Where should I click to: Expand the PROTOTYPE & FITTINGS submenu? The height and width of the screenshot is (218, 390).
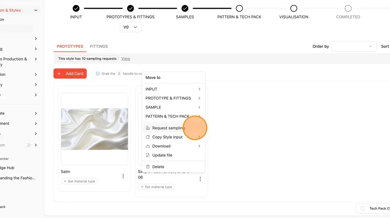pos(173,98)
